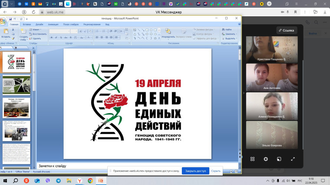Reload the page in the browser toolbar

(x=33, y=12)
